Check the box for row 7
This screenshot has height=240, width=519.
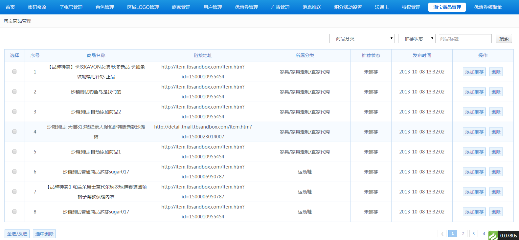pyautogui.click(x=14, y=191)
